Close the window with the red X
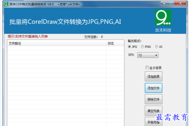190x126 pixels. 180,3
